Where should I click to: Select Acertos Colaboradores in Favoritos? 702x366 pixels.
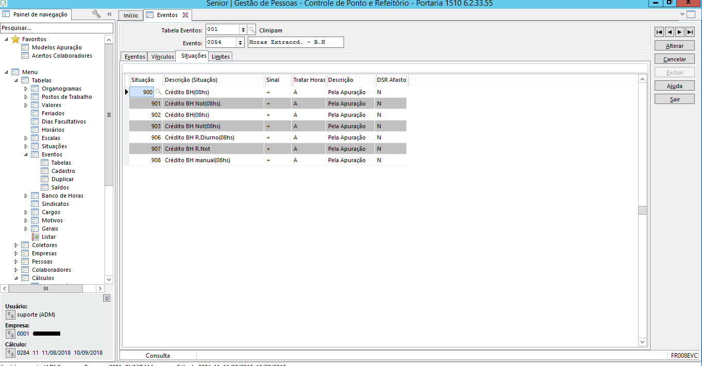point(62,56)
